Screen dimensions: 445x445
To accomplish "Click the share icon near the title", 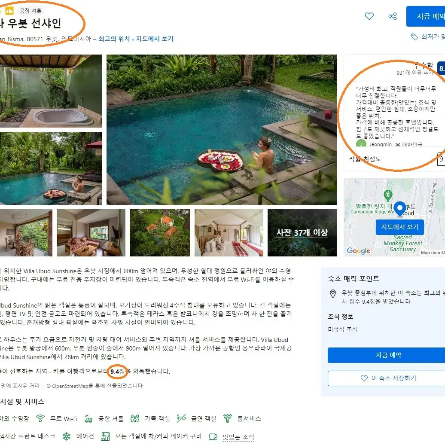I will (393, 16).
